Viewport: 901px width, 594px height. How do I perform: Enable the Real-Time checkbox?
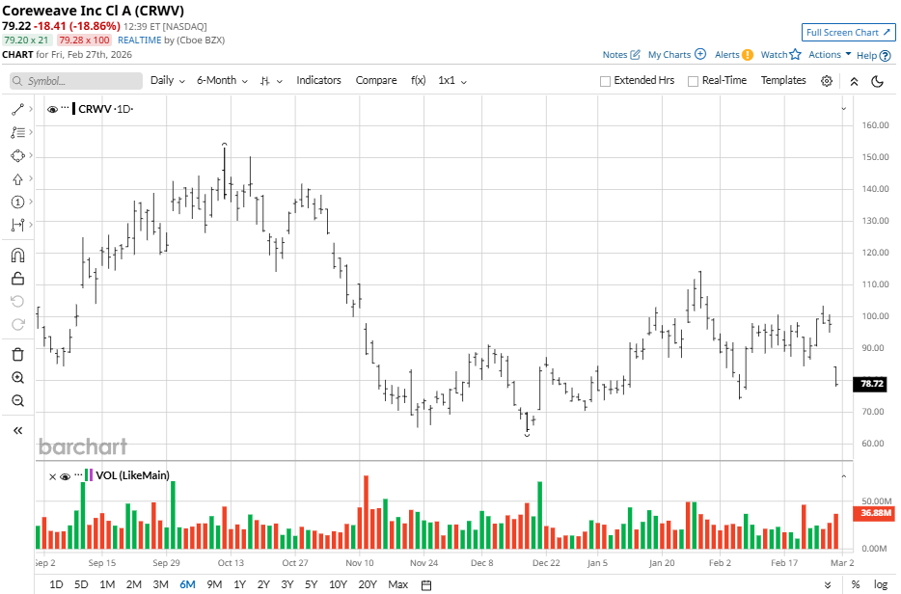693,82
